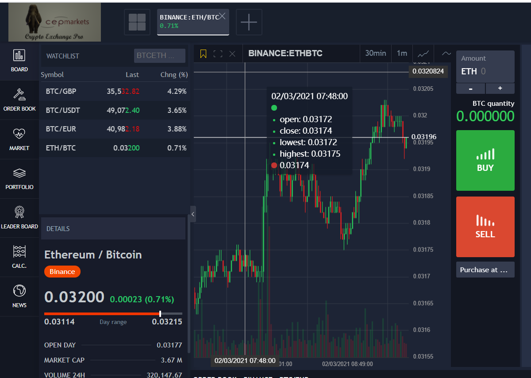Decrease ETH amount with minus button

coord(471,89)
